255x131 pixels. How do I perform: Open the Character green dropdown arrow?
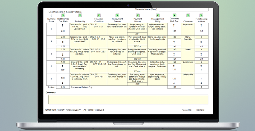pos(188,15)
